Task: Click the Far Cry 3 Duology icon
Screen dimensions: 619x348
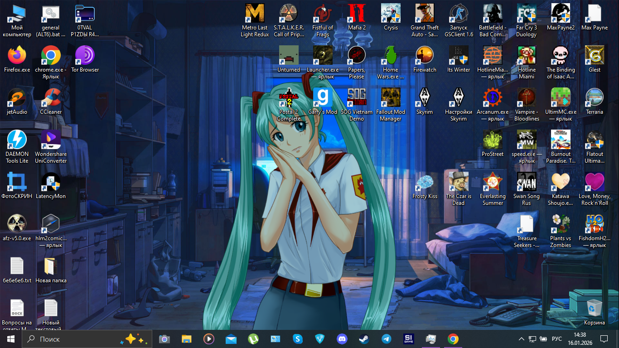Action: 527,21
